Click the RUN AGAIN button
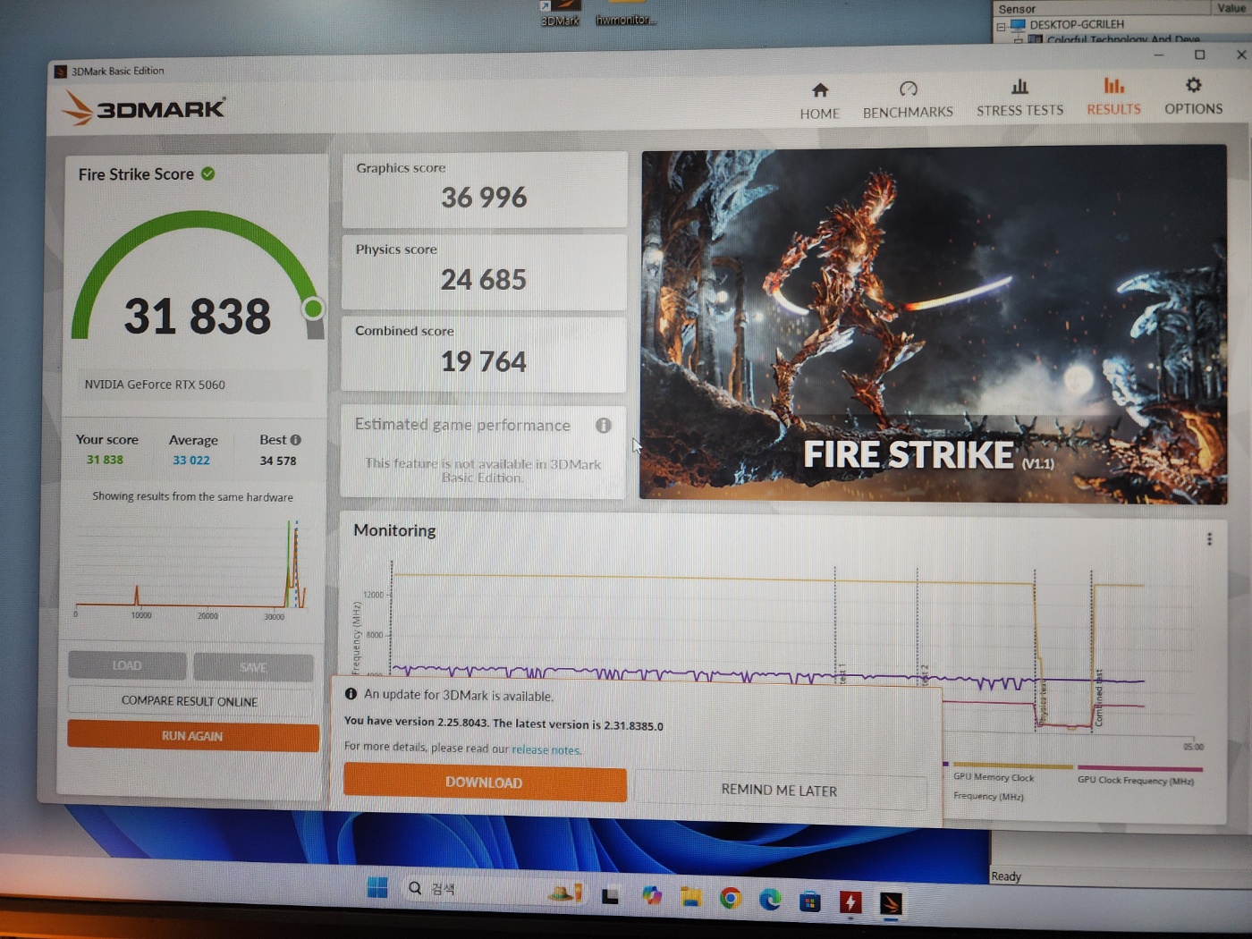This screenshot has height=939, width=1252. click(x=192, y=736)
